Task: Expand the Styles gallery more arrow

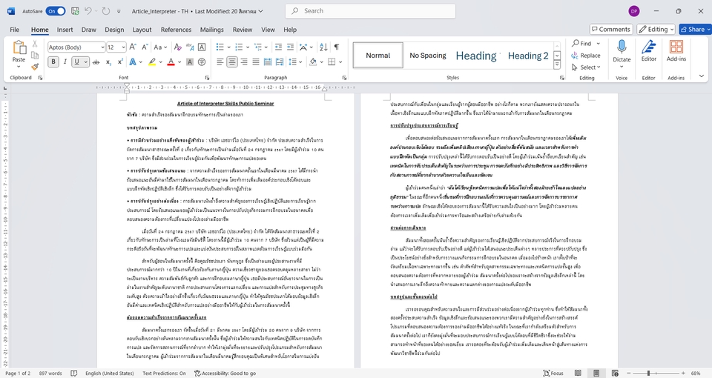Action: (x=557, y=65)
